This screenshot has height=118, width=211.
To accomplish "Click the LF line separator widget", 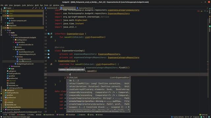I will [191, 117].
